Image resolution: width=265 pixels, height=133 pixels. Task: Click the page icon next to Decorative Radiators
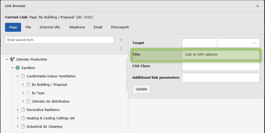pos(23,110)
